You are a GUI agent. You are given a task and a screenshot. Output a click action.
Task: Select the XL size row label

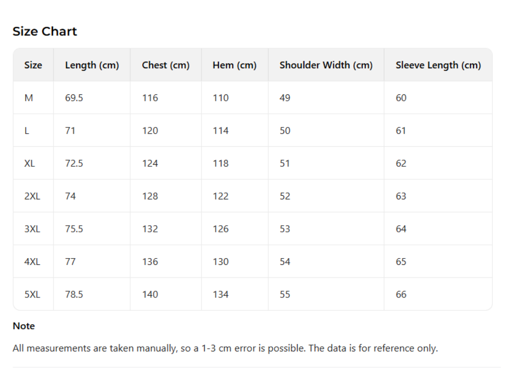pos(29,164)
